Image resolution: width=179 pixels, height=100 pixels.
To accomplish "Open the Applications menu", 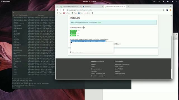I will pyautogui.click(x=6, y=1).
